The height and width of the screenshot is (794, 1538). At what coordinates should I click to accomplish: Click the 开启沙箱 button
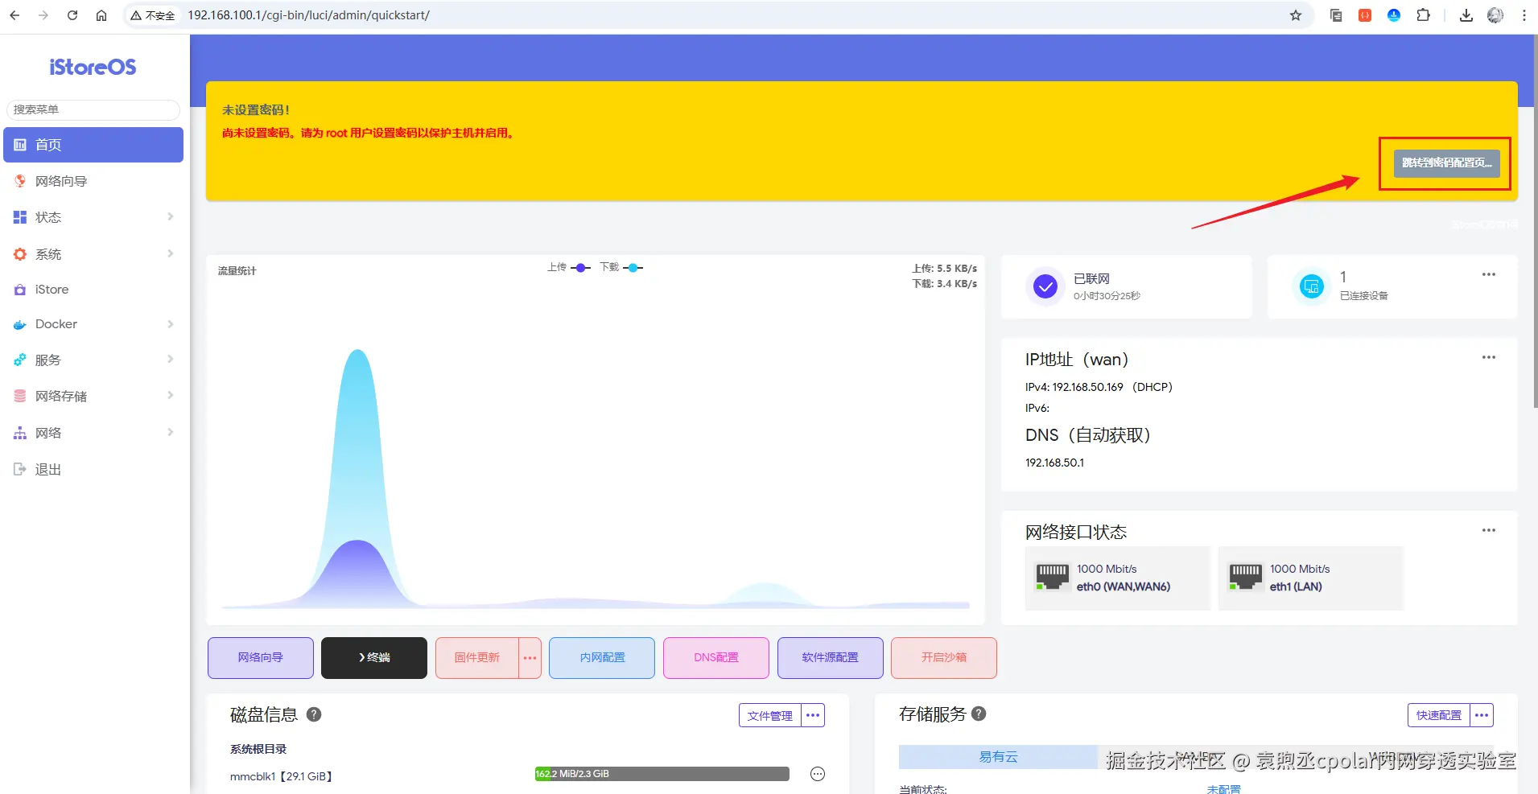click(944, 658)
